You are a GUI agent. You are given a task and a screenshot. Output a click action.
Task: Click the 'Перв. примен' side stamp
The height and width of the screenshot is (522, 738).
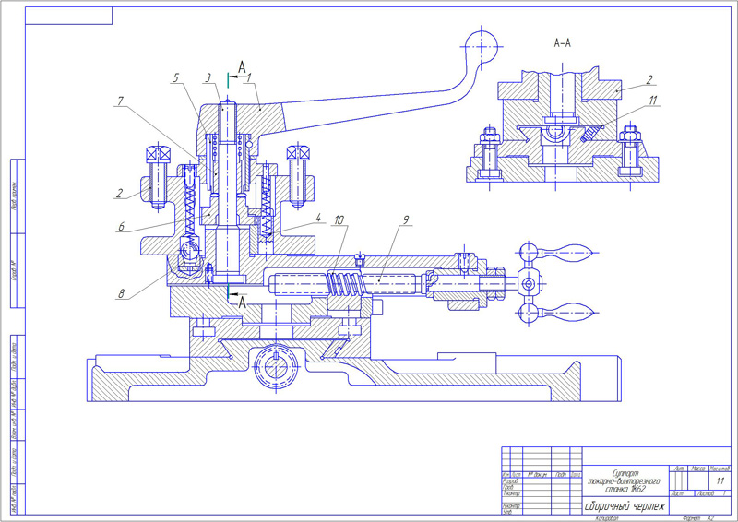[15, 196]
